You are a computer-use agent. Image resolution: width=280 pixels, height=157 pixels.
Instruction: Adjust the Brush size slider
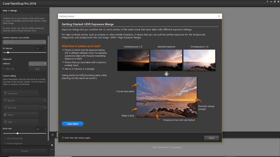click(17, 134)
